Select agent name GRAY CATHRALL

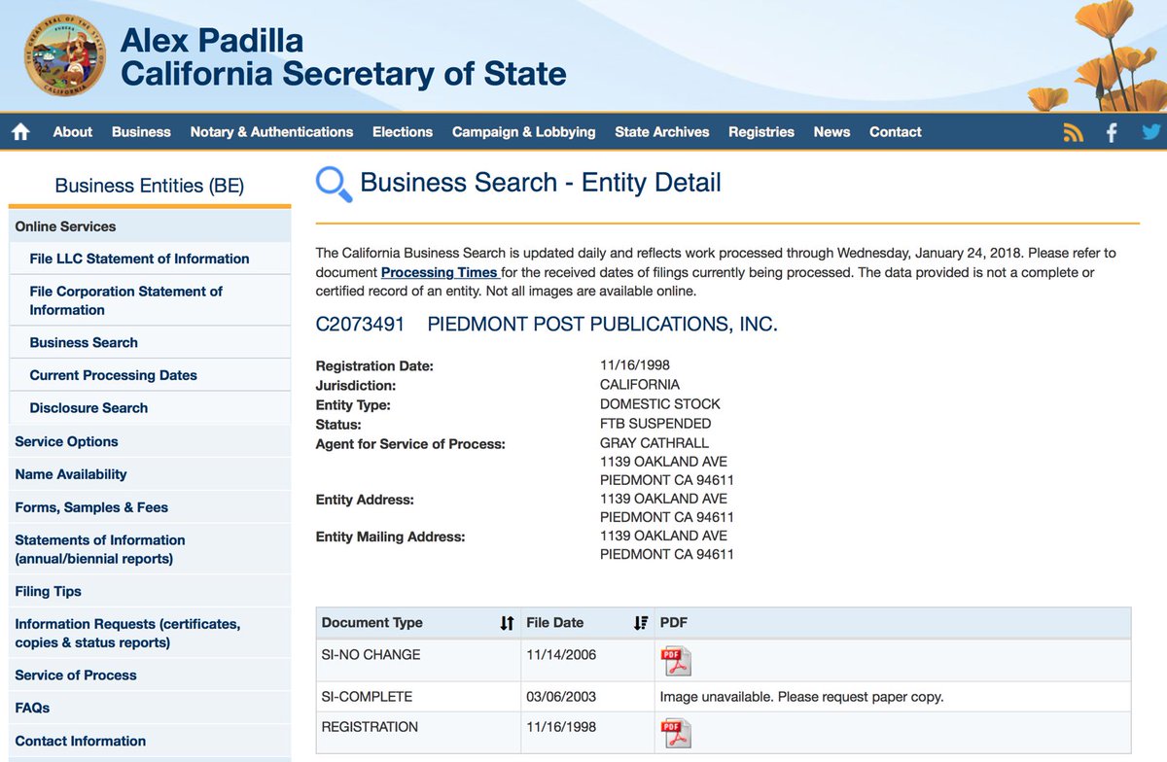click(654, 443)
